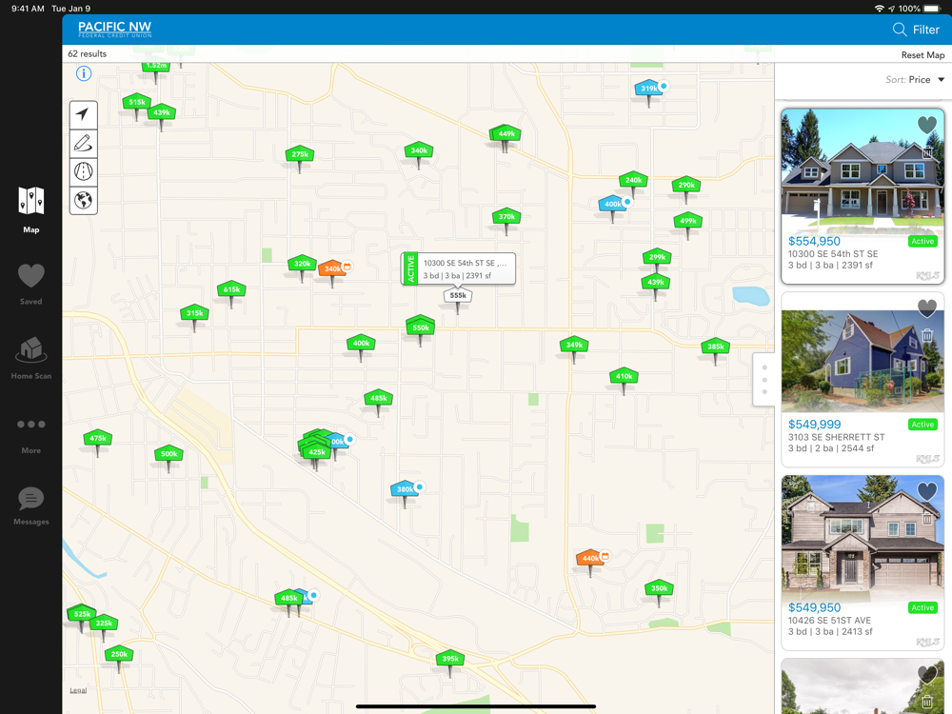The height and width of the screenshot is (714, 952).
Task: Tap Reset Map
Action: tap(922, 54)
